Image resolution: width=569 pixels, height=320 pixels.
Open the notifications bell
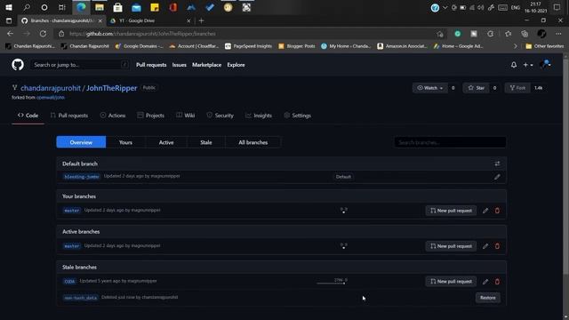pyautogui.click(x=514, y=65)
